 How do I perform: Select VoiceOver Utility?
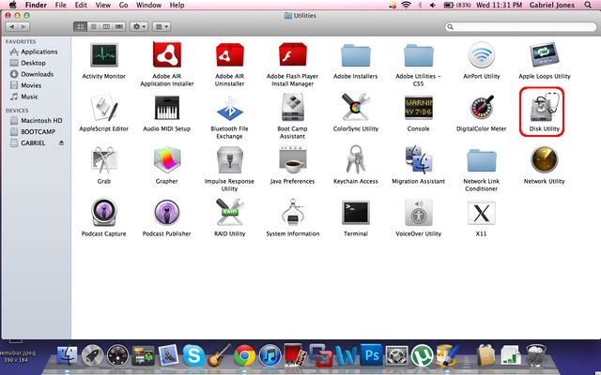click(x=419, y=213)
